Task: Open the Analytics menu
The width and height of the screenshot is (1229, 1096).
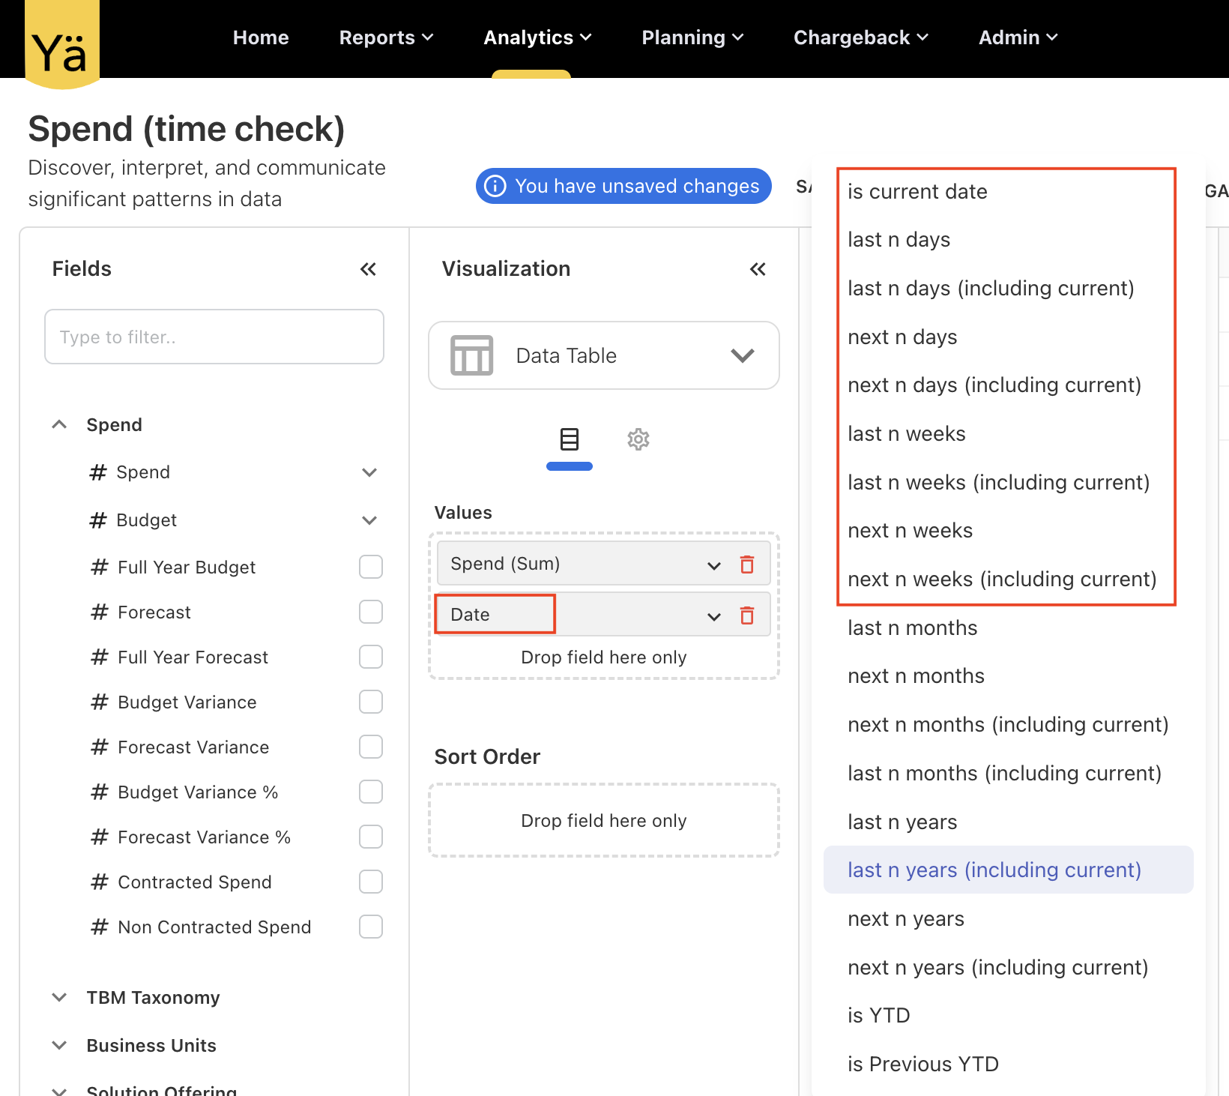Action: [537, 37]
